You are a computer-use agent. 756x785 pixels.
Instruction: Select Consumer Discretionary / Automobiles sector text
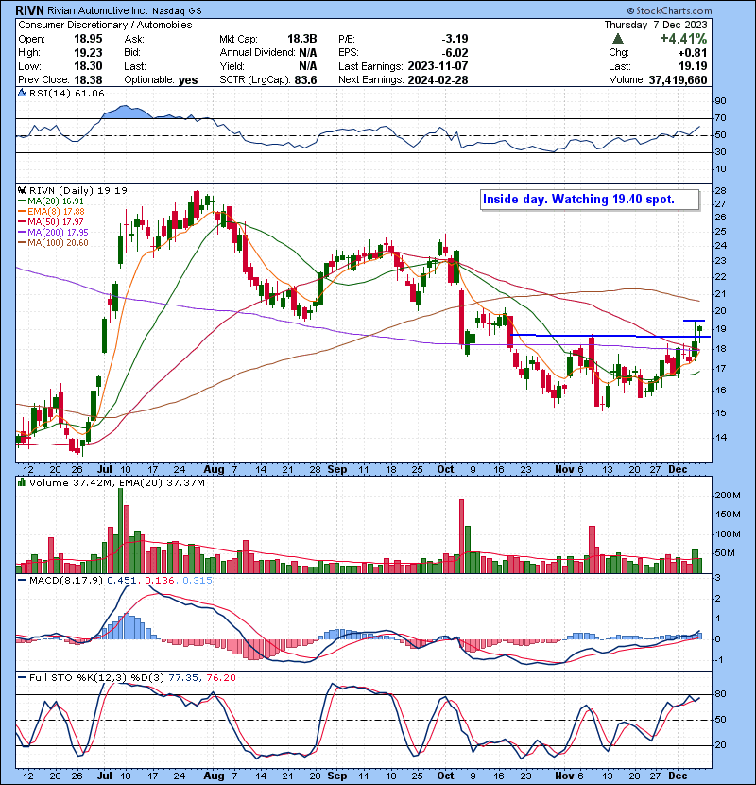click(x=105, y=25)
